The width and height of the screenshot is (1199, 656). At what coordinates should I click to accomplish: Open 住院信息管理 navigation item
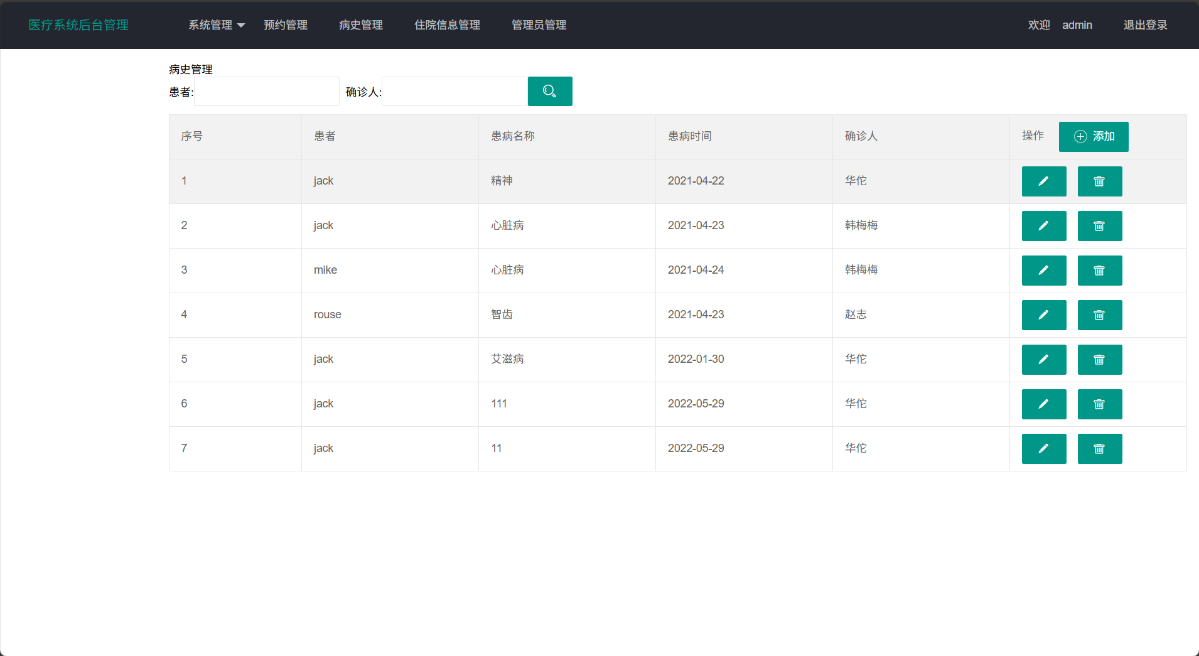pyautogui.click(x=447, y=25)
